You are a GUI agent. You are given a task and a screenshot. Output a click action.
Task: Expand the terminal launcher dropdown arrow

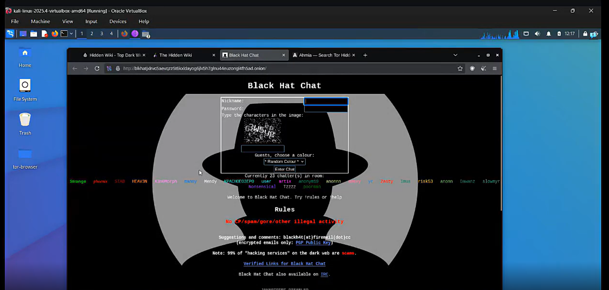71,34
